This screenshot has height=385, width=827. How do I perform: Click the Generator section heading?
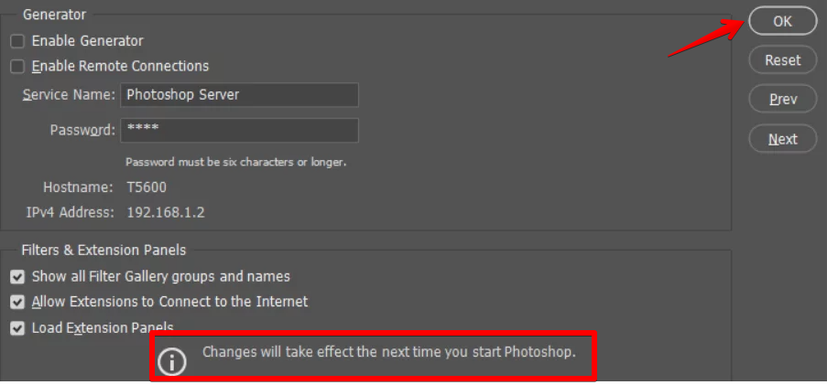54,15
